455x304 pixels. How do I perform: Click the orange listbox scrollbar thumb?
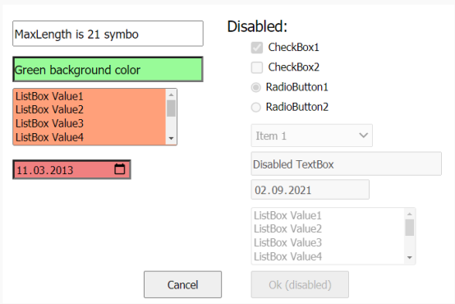click(171, 108)
